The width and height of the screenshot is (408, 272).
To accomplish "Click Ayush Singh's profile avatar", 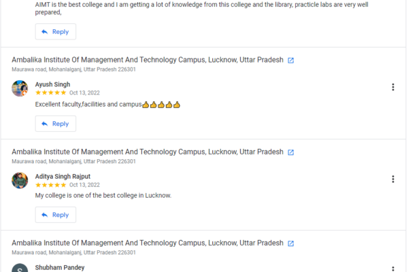I will [20, 88].
